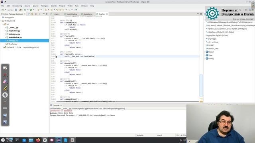Image resolution: width=255 pixels, height=143 pixels.
Task: Expand the MainWindow.py tree node
Action: tap(5, 37)
